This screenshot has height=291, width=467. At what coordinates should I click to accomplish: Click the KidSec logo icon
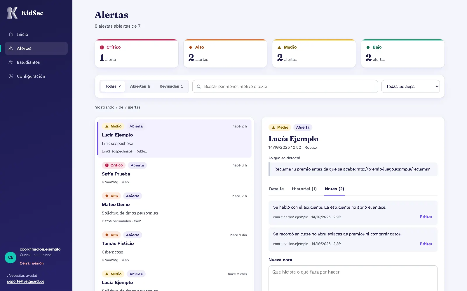[x=12, y=13]
